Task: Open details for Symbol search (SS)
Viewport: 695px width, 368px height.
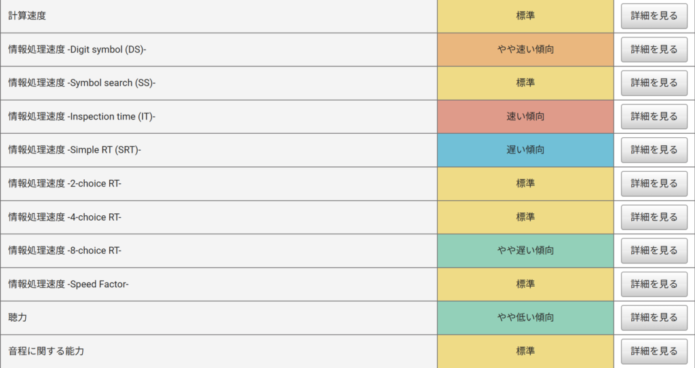Action: 654,83
